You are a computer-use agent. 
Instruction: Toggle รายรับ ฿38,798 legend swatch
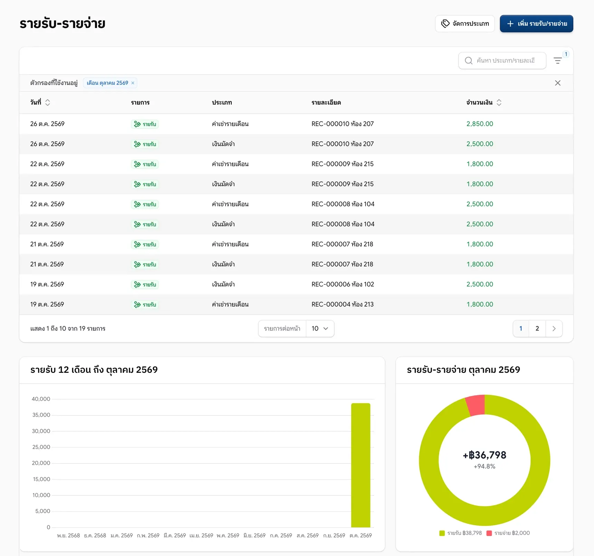pos(442,533)
